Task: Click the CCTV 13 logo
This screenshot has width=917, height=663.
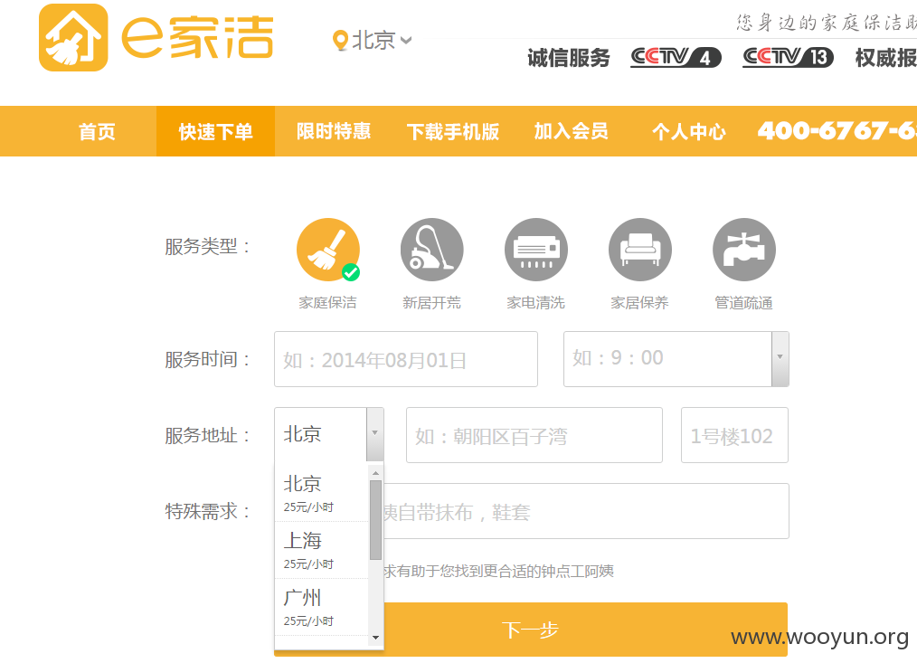Action: (788, 57)
